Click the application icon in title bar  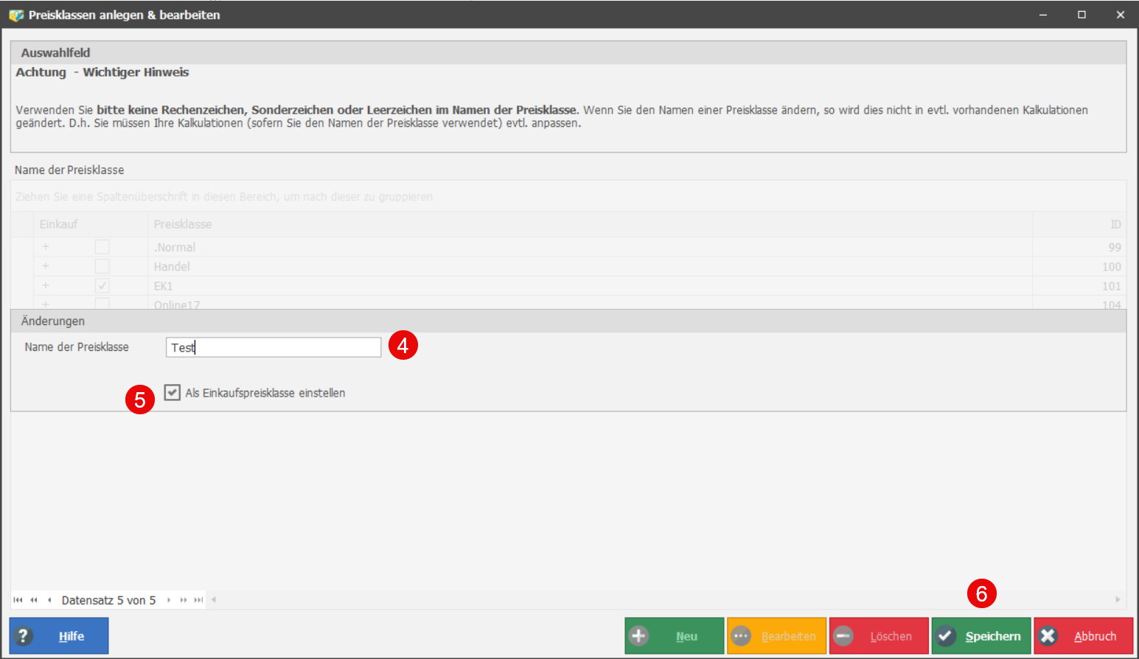[x=16, y=15]
